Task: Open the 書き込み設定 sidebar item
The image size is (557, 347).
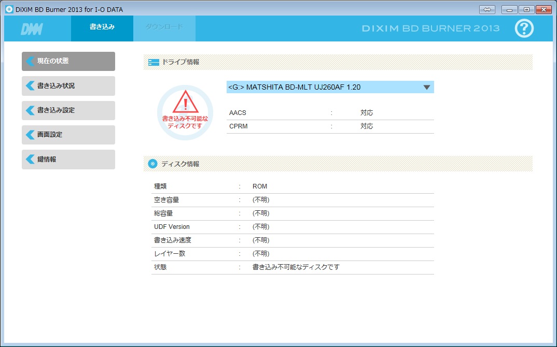Action: click(68, 110)
